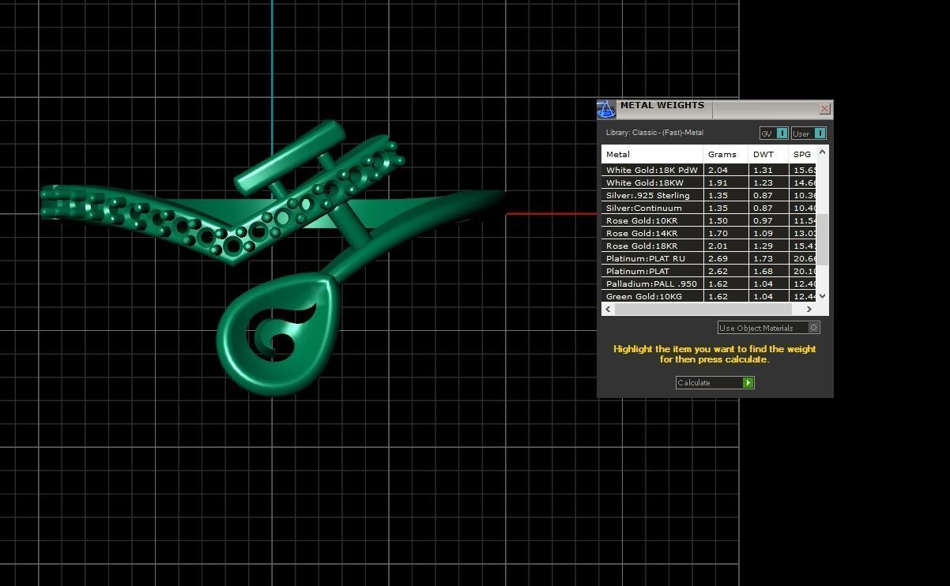Click the 1.29 DWT value
Screen dimensions: 950x586
tap(763, 246)
